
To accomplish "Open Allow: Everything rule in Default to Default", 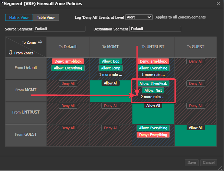I will click(x=68, y=68).
